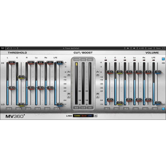Image resolution: width=166 pixels, height=166 pixels.
Task: Click top-left single arrow beside threshold scale
Action: click(x=69, y=71)
